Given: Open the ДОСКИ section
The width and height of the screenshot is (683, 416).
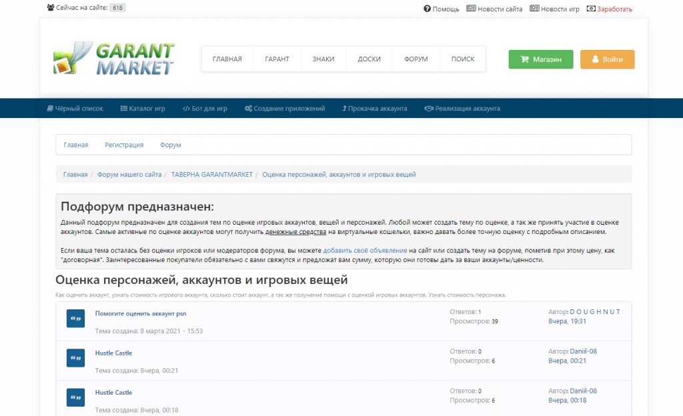Looking at the screenshot, I should 369,59.
